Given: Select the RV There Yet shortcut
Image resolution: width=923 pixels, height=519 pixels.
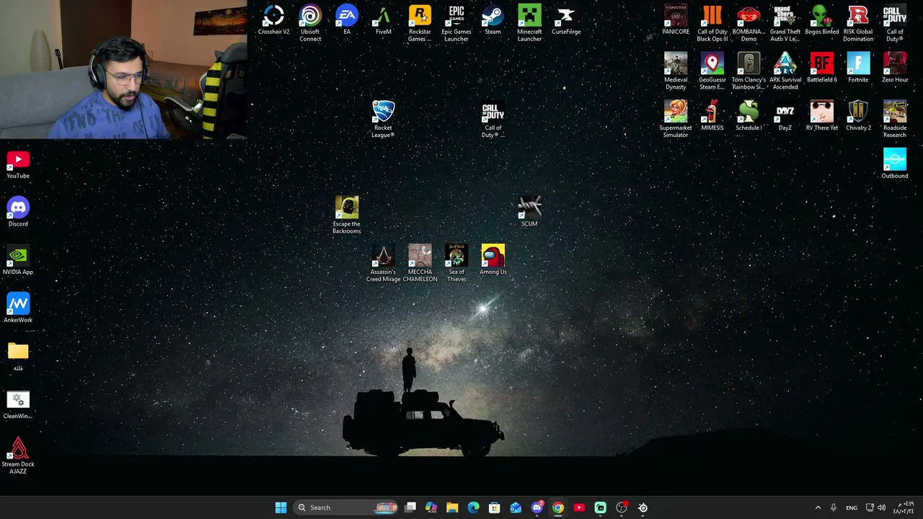Looking at the screenshot, I should pyautogui.click(x=822, y=116).
